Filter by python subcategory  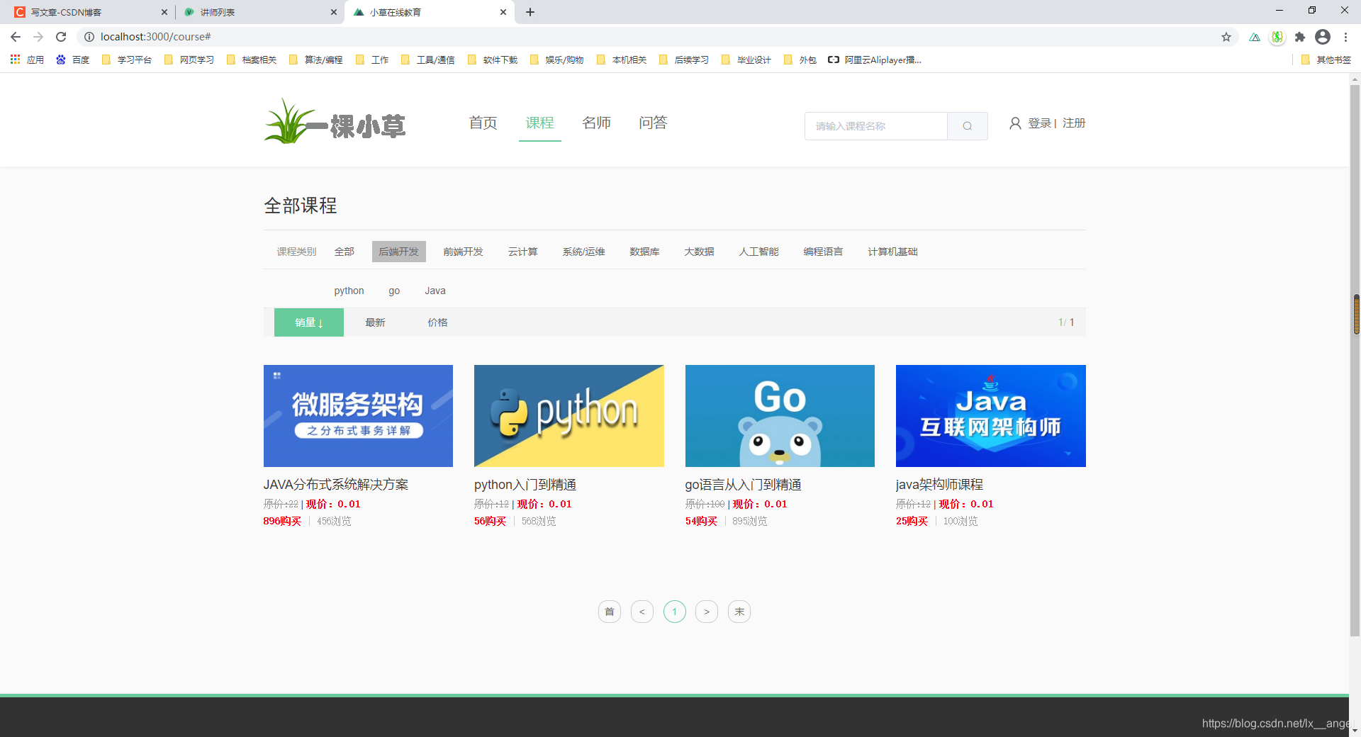[x=349, y=291]
